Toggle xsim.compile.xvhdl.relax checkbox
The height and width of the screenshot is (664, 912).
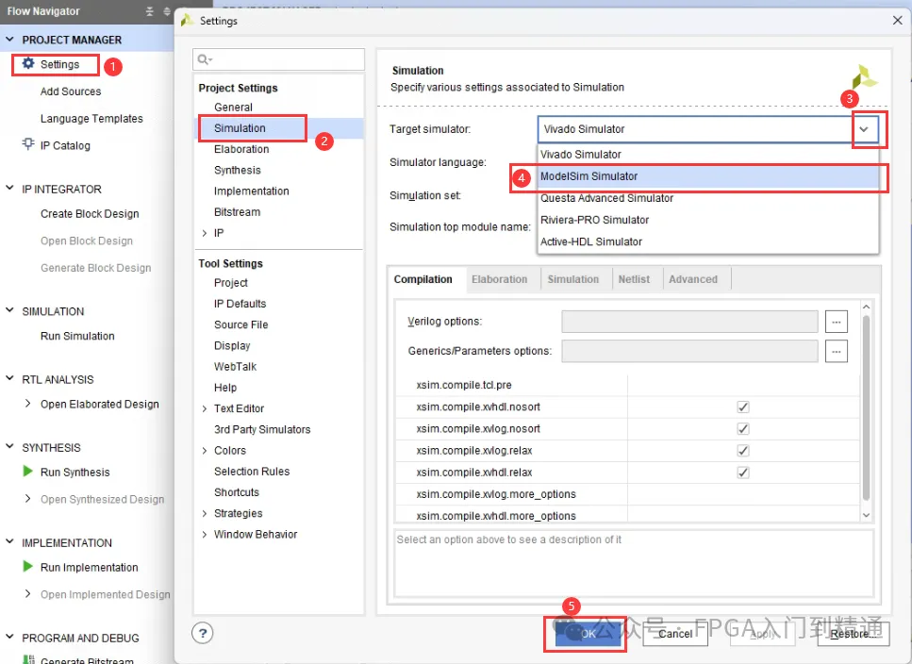[743, 473]
